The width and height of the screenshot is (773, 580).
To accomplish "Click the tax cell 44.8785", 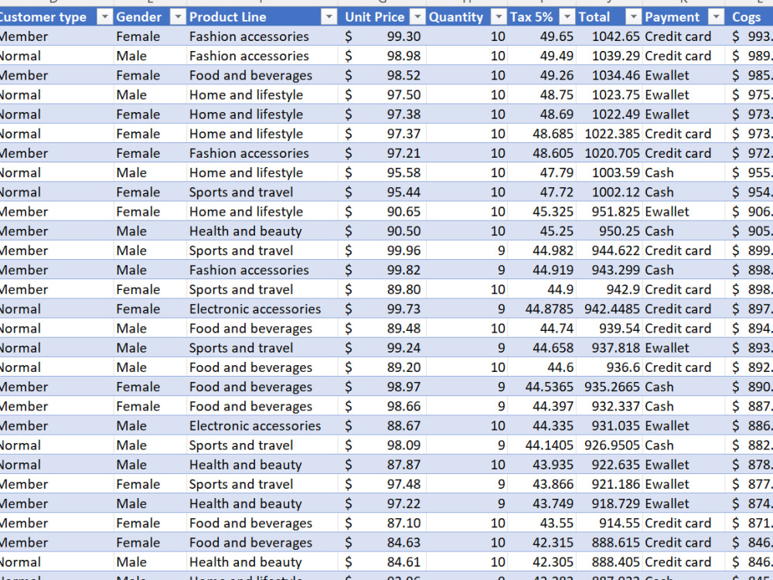I will pos(541,309).
